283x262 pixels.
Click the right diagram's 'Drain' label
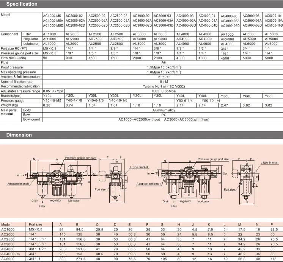[x=166, y=201]
